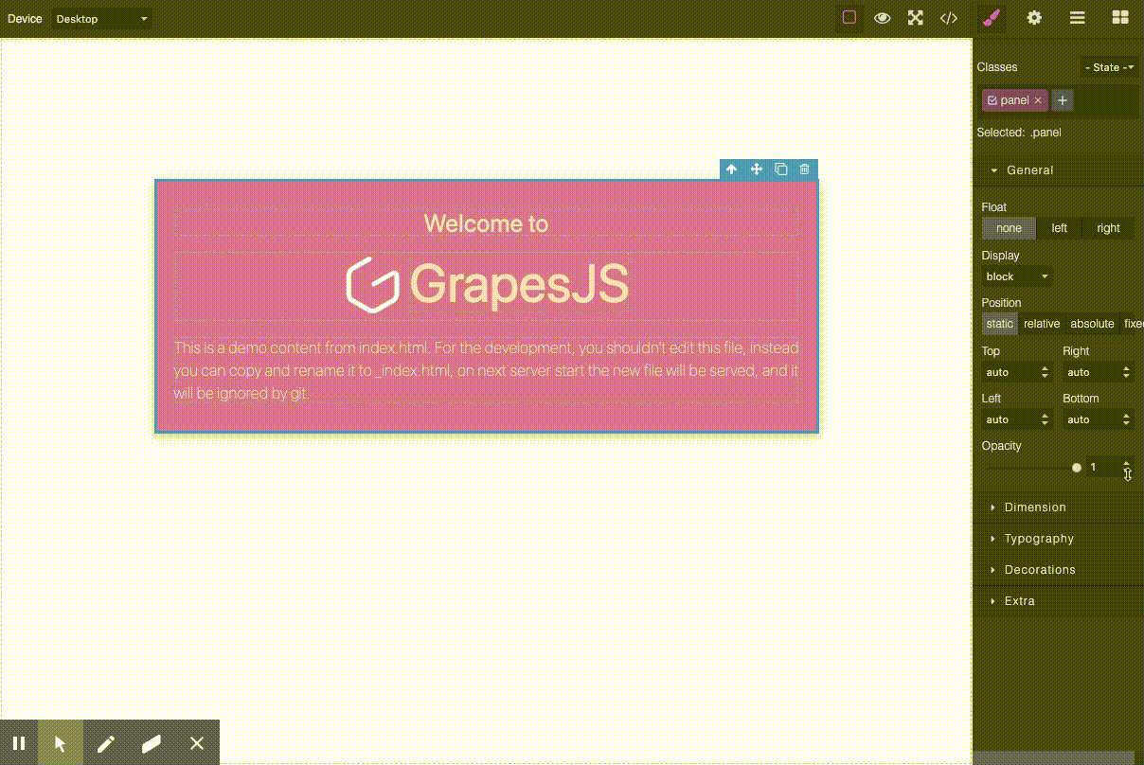The width and height of the screenshot is (1144, 765).
Task: Open the Device Desktop dropdown
Action: (102, 19)
